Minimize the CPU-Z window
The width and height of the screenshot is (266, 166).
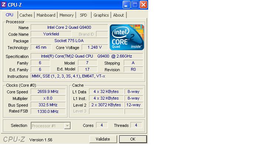coord(126,4)
